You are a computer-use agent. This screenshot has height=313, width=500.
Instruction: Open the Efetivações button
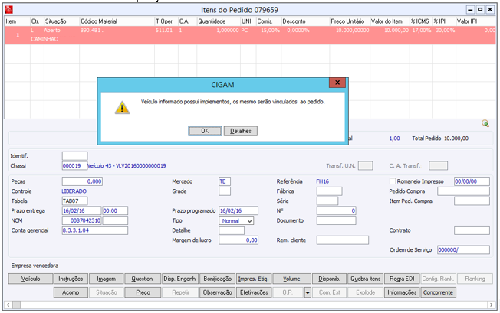pyautogui.click(x=254, y=292)
